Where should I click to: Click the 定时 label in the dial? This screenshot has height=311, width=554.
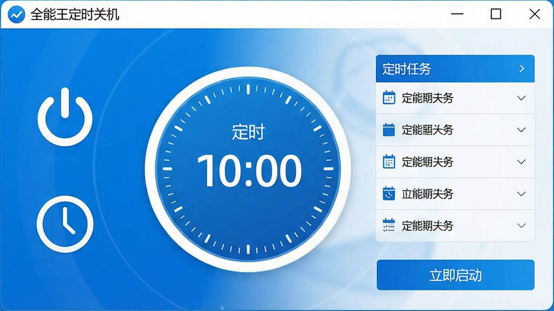click(x=248, y=132)
